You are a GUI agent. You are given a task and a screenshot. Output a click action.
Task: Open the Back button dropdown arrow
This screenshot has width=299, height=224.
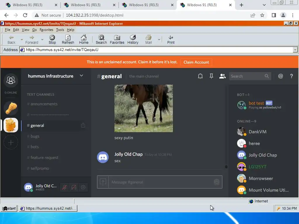[x=22, y=40]
